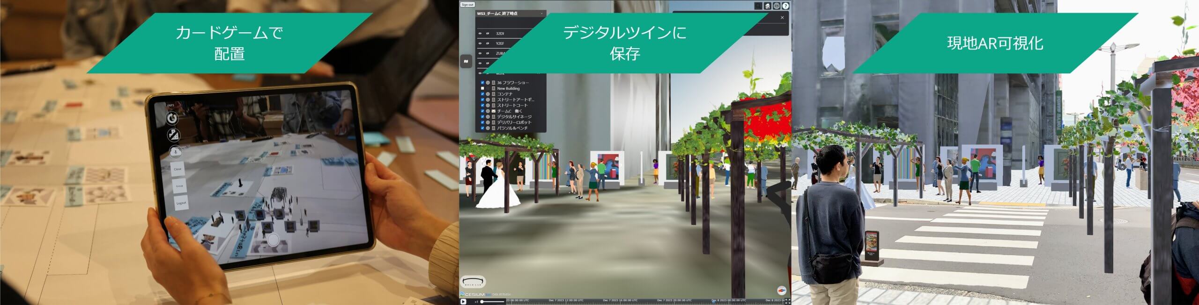Screen dimensions: 1199x305
Task: Select the デジタルサイネージ item label
Action: pyautogui.click(x=514, y=116)
